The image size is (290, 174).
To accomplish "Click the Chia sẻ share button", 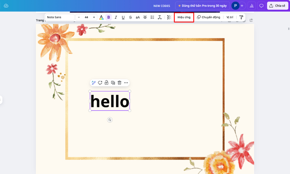I will pos(277,6).
